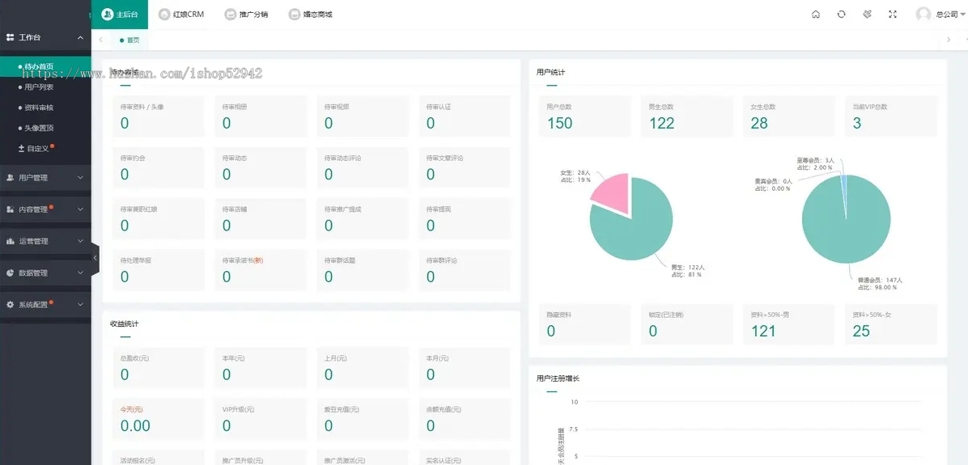The image size is (968, 465).
Task: Click the 今天(元) revenue card
Action: coord(158,419)
